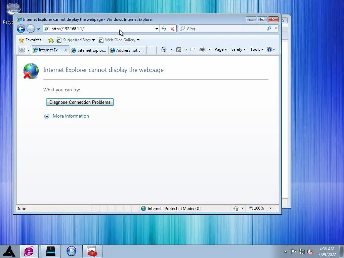Stop loading with the red X icon
Image resolution: width=344 pixels, height=258 pixels.
pos(172,29)
